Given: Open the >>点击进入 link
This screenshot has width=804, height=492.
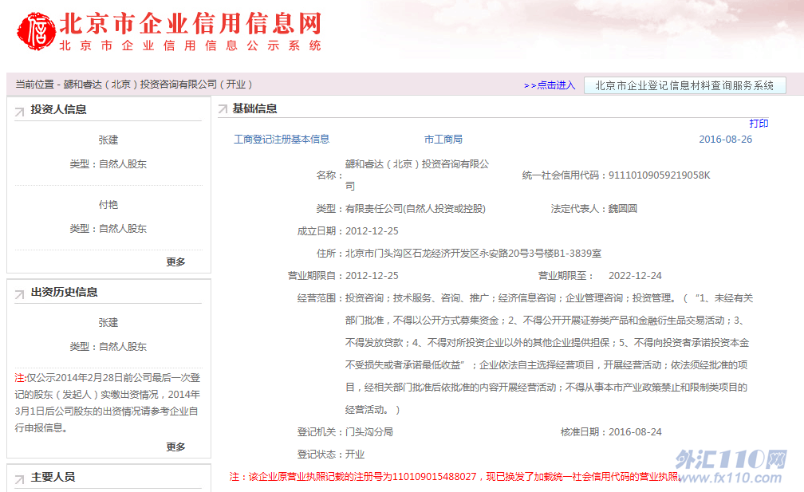Looking at the screenshot, I should pyautogui.click(x=549, y=85).
